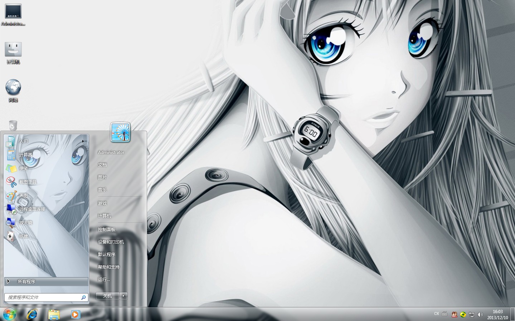Open 游戏 games link
Screen dimensions: 515x321
[x=102, y=204]
